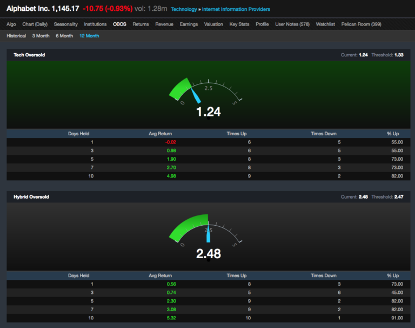Click the 1.90 average return cell
This screenshot has width=415, height=328.
171,159
